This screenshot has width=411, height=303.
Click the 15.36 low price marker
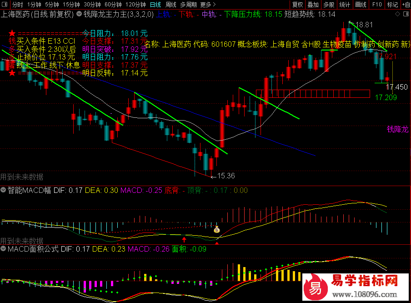pyautogui.click(x=226, y=176)
